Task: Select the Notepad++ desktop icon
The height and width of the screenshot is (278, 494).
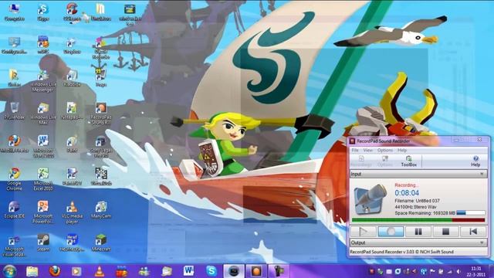Action: (72, 111)
